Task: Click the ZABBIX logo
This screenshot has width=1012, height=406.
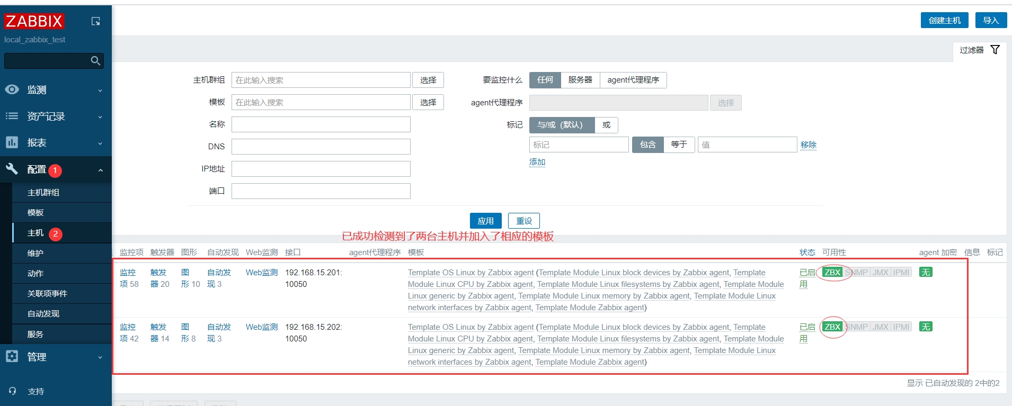Action: point(34,21)
